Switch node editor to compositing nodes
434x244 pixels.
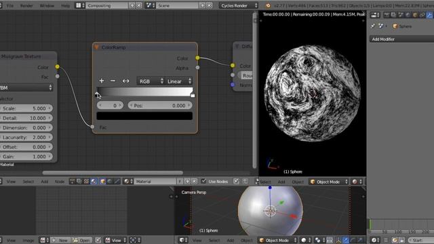[x=79, y=182]
